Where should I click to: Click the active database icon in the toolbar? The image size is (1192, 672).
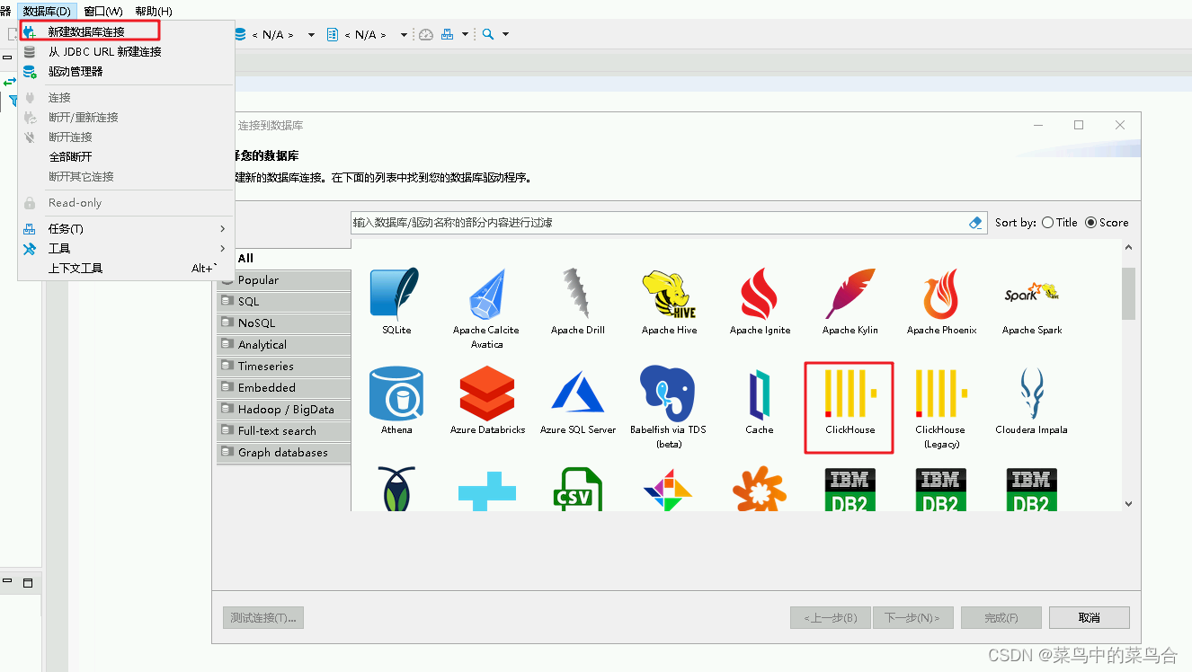coord(240,34)
